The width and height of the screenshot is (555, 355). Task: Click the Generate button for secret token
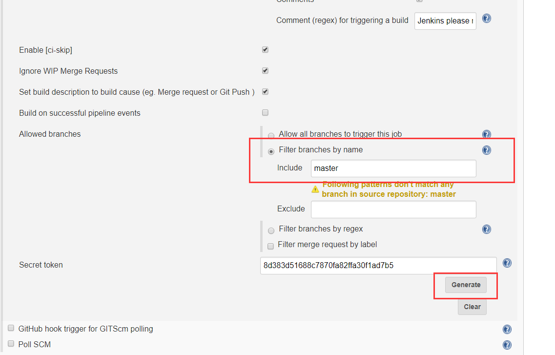[x=466, y=285]
